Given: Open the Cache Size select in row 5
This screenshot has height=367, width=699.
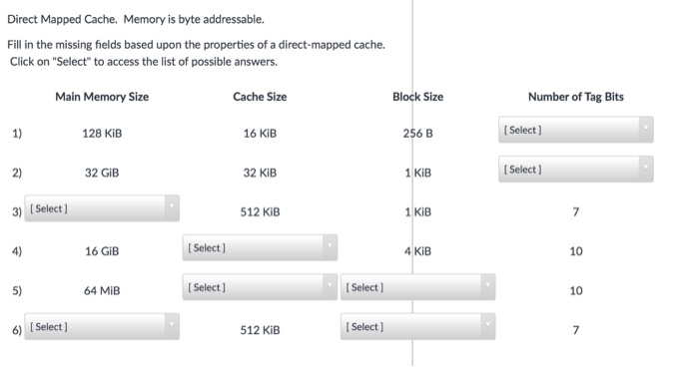Looking at the screenshot, I should point(260,287).
